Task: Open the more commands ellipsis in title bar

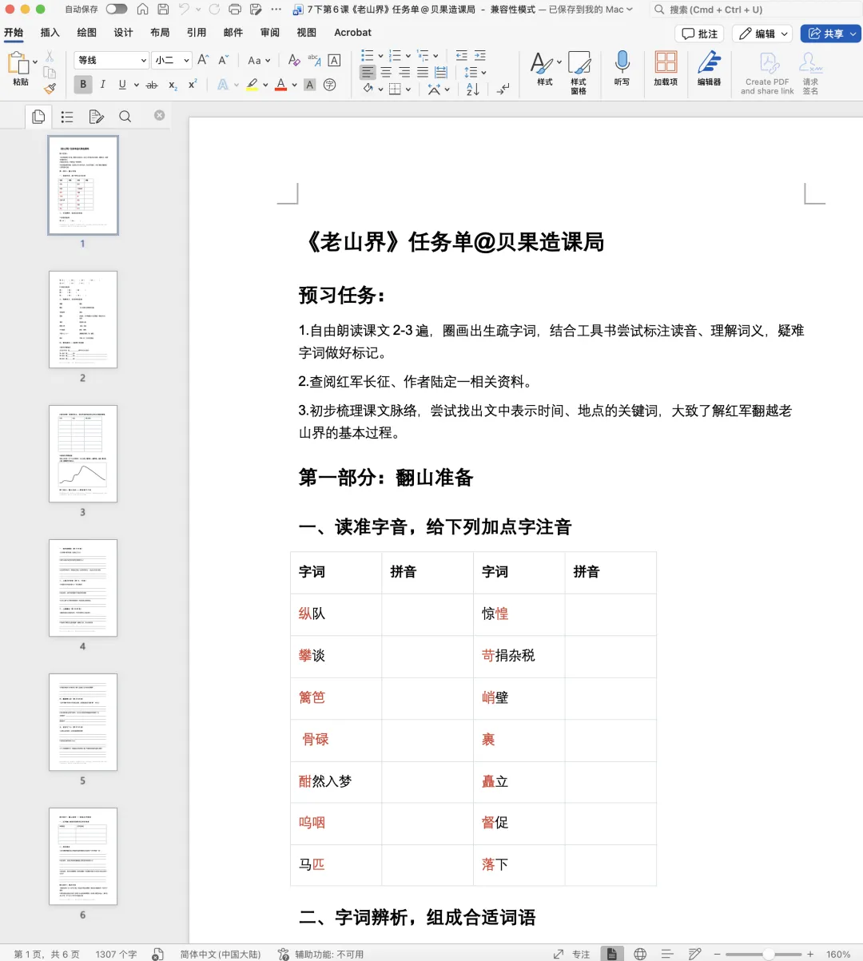Action: coord(276,10)
